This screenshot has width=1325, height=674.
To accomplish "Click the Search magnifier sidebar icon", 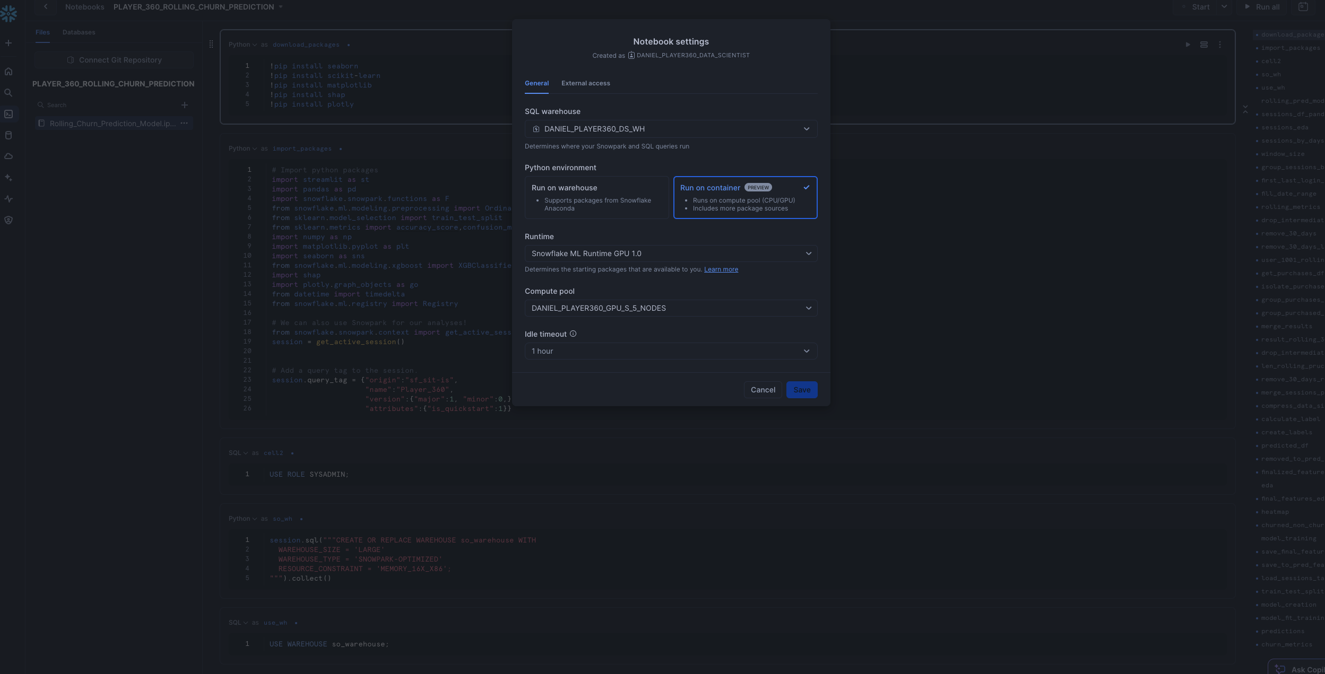I will click(x=8, y=93).
